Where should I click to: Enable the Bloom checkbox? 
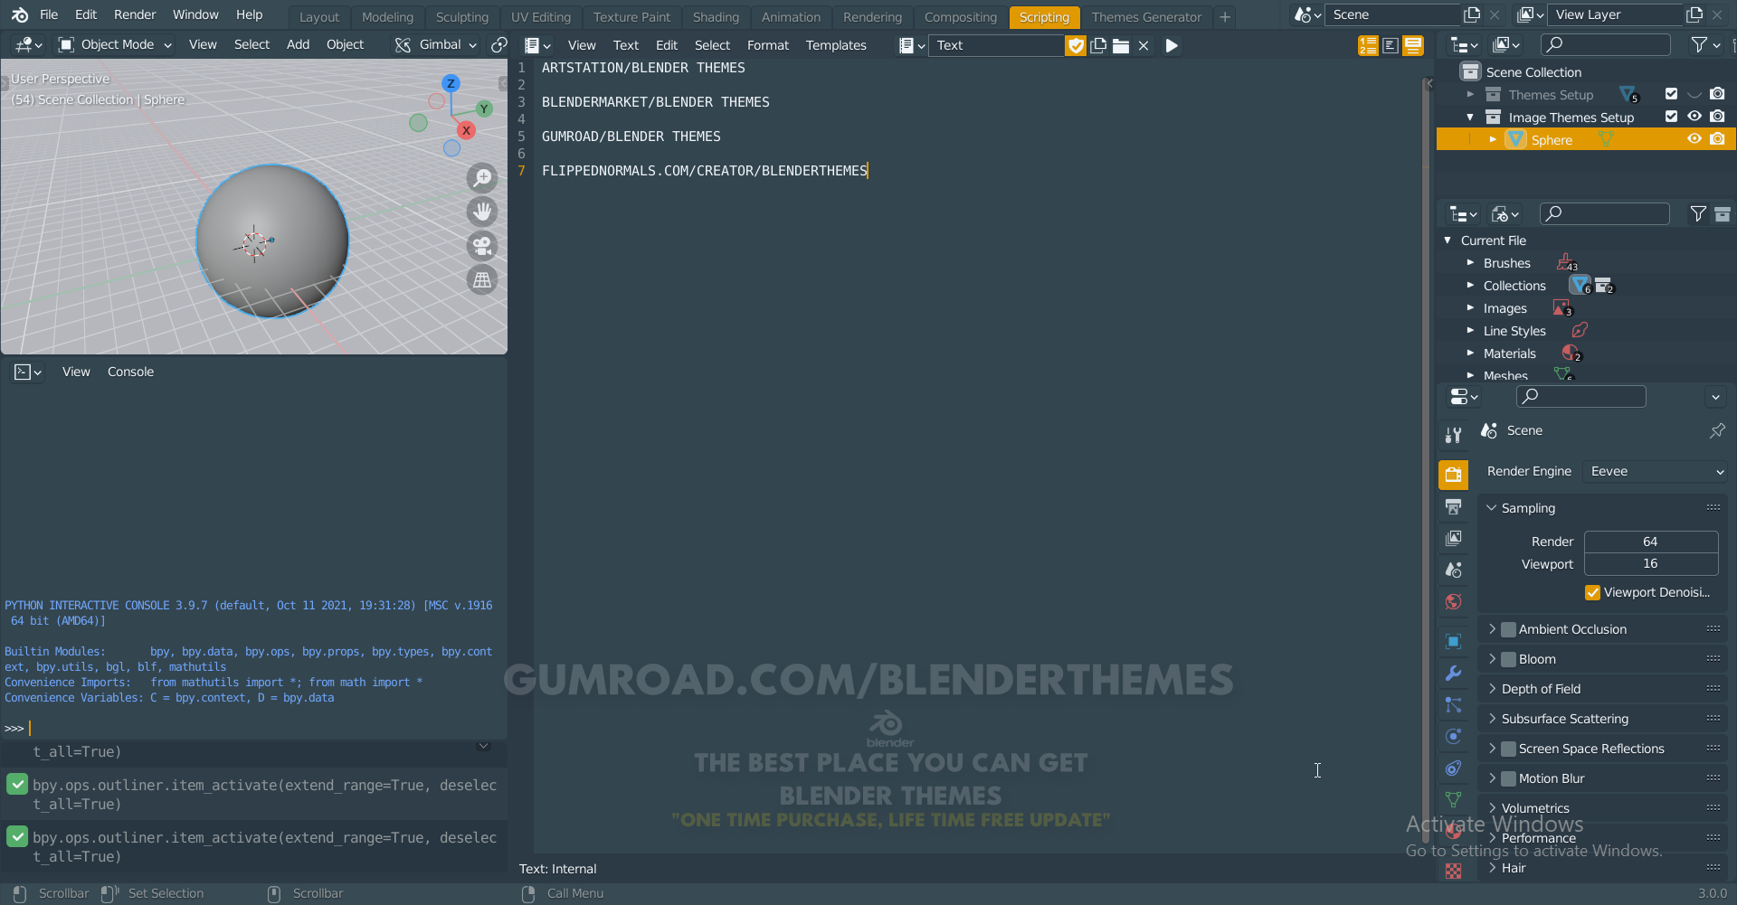tap(1509, 659)
